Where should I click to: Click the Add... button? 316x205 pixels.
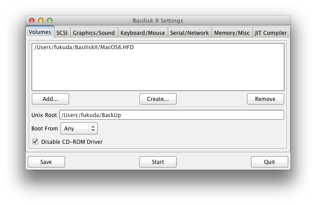50,99
